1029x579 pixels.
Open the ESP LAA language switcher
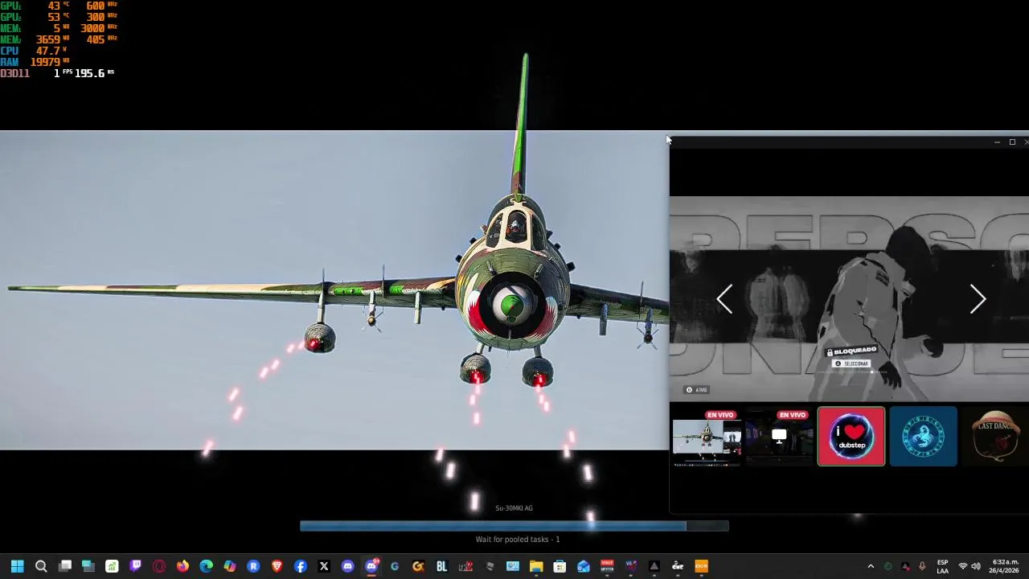click(x=942, y=566)
